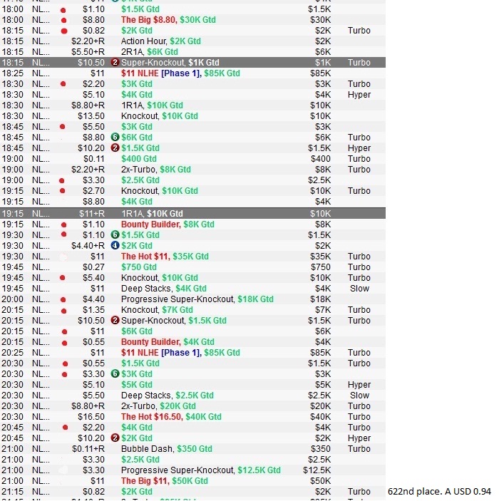Select the highlighted 19:15 1R1A, $10K Gtd tournament name
The width and height of the screenshot is (499, 501).
(152, 213)
